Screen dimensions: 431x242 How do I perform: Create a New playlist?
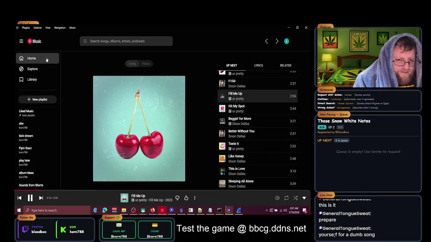pyautogui.click(x=37, y=99)
